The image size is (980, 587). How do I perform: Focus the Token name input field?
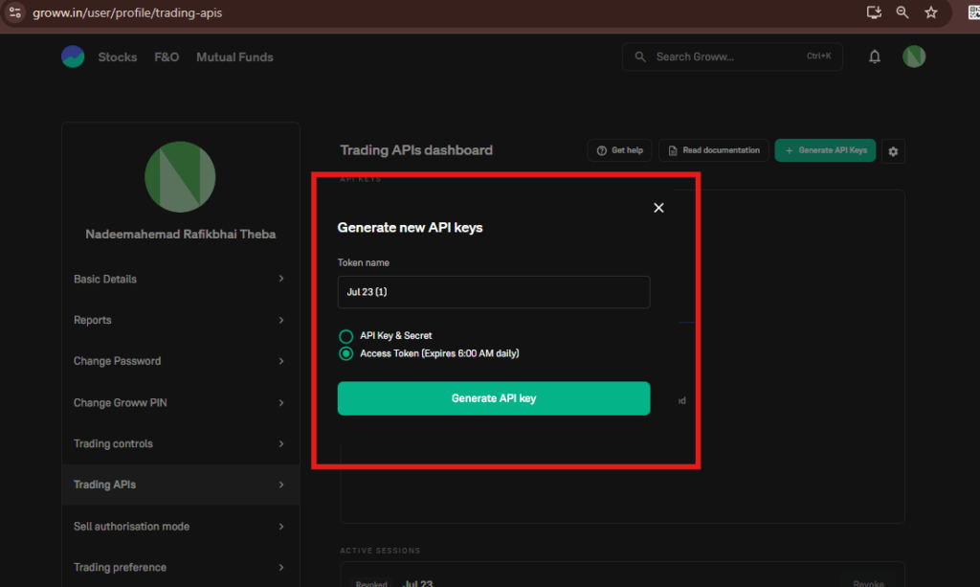coord(494,292)
